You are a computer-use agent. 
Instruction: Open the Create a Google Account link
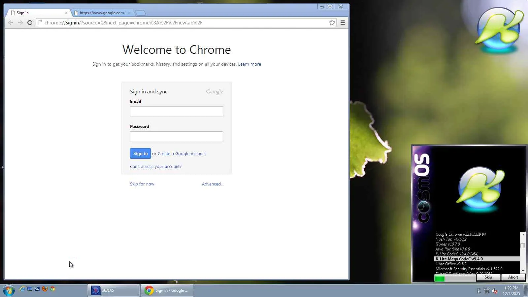click(182, 153)
